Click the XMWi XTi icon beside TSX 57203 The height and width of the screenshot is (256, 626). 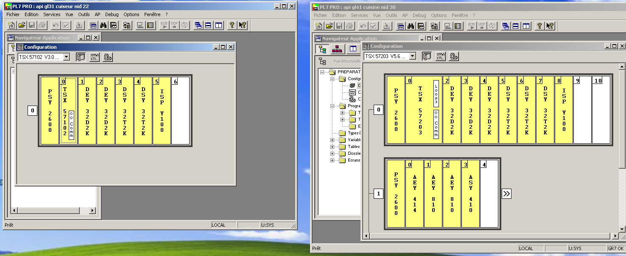click(x=440, y=56)
